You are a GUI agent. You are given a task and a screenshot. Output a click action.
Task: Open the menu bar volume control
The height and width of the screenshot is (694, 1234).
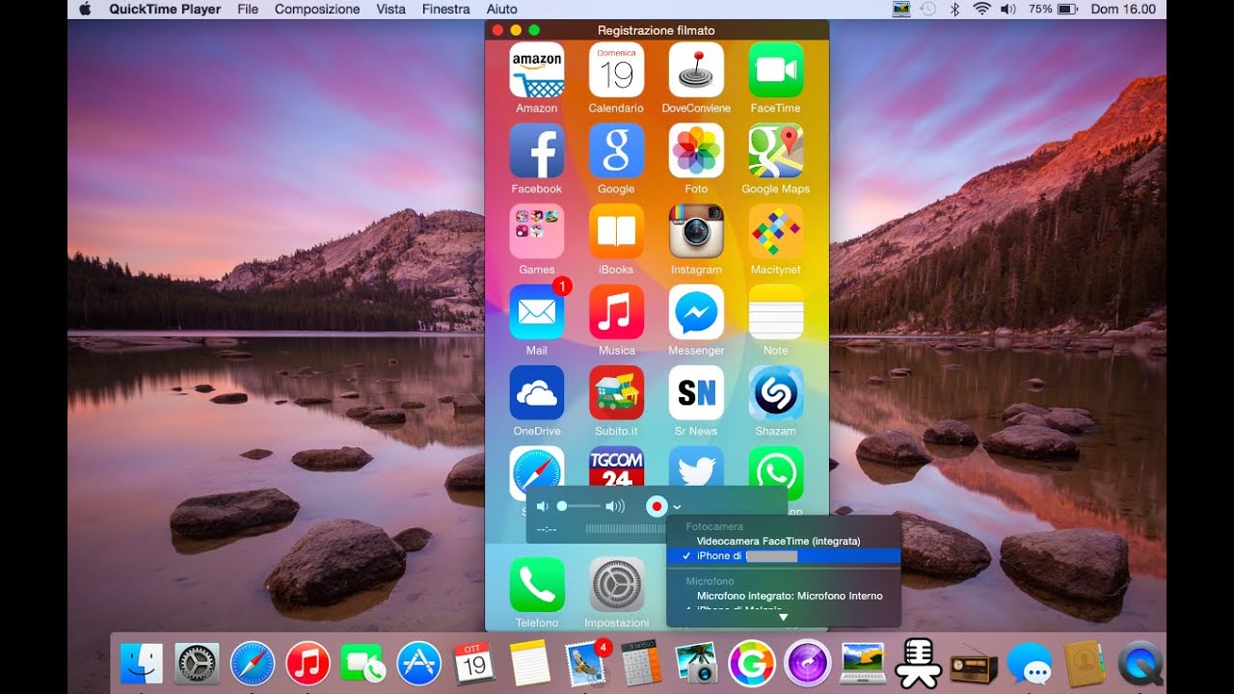pos(1008,9)
